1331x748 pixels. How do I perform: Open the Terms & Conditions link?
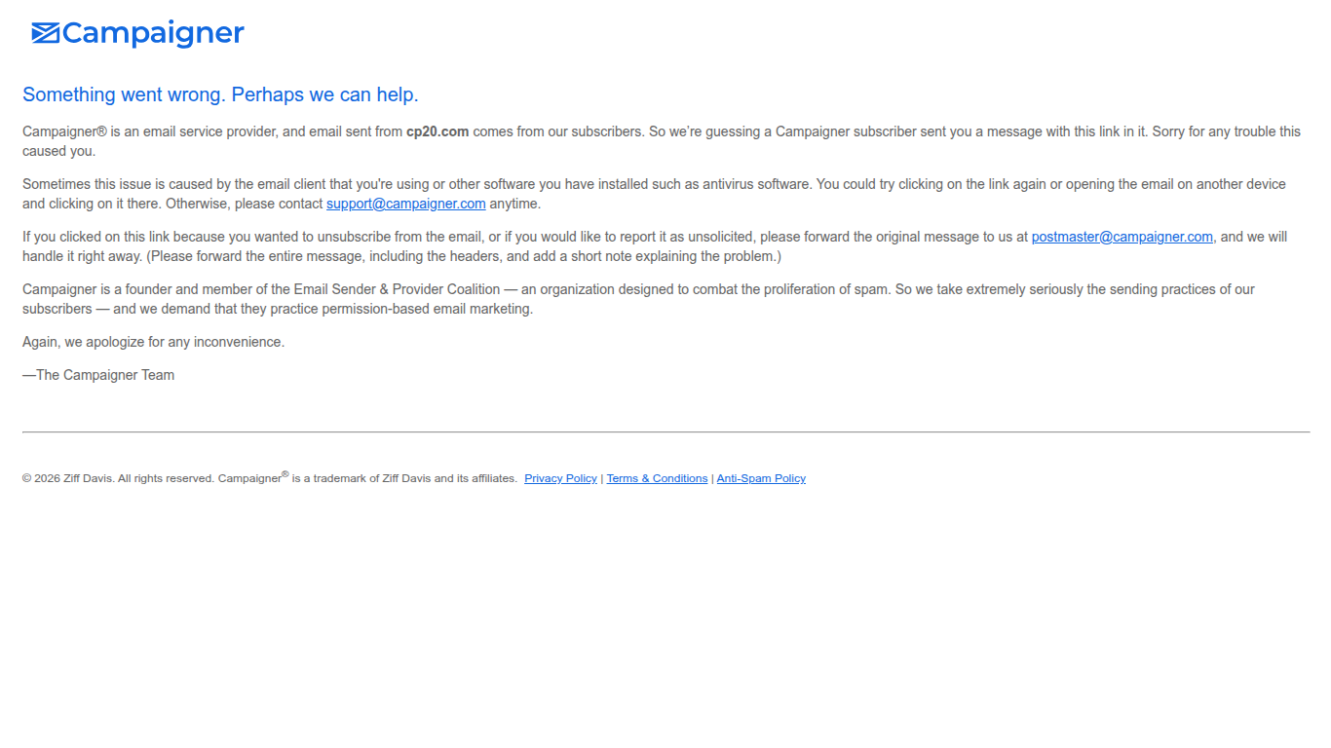click(657, 478)
